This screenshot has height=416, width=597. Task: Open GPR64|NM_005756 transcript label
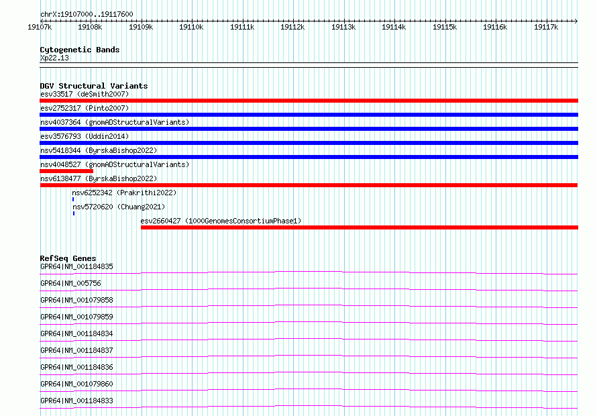[x=71, y=283]
